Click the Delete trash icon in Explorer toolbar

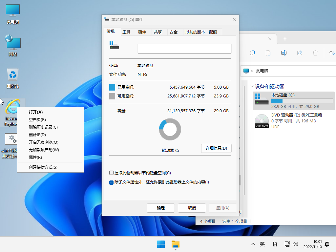pos(315,53)
